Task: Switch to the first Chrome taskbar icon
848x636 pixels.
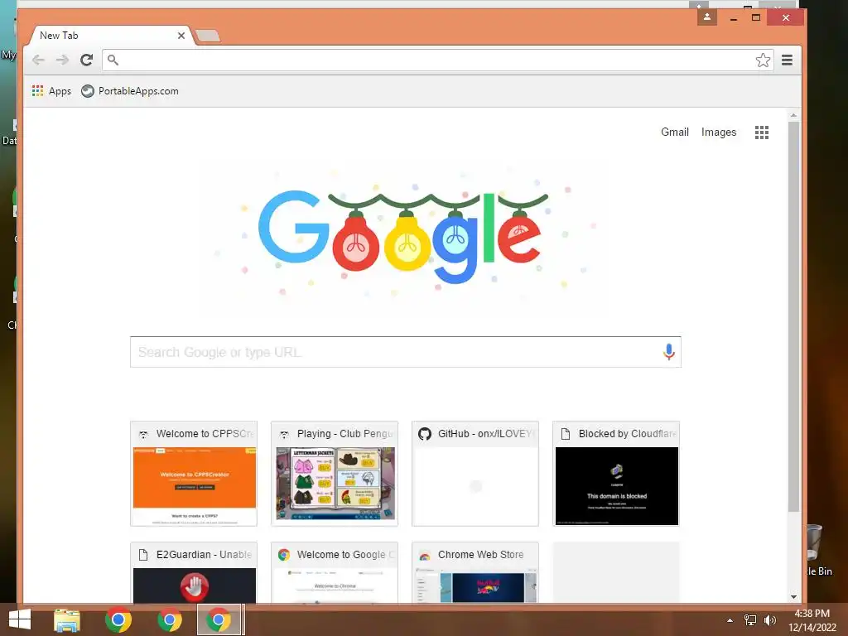Action: tap(118, 619)
